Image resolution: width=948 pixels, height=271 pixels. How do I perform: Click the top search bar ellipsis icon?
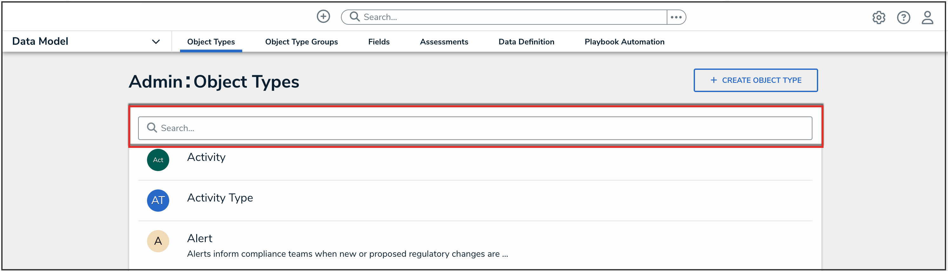click(x=676, y=17)
